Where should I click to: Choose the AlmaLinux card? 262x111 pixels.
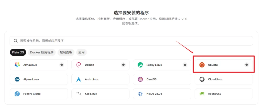coord(39,65)
